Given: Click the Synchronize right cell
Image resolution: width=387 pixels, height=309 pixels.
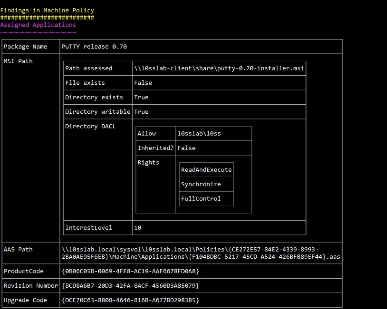Looking at the screenshot, I should (x=206, y=184).
